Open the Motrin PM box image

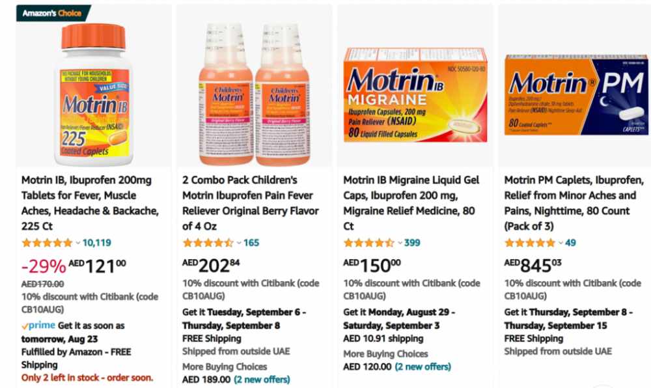(575, 94)
